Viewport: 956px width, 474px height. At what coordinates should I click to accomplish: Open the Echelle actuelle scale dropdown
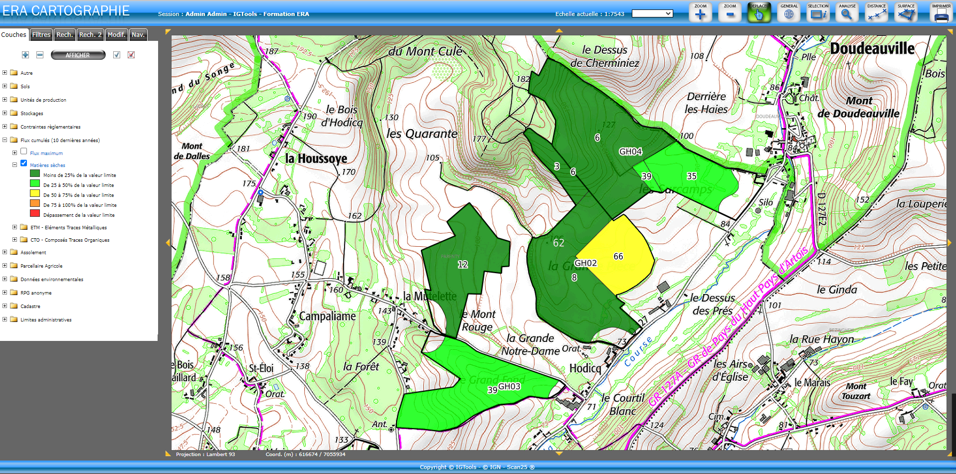pyautogui.click(x=652, y=14)
